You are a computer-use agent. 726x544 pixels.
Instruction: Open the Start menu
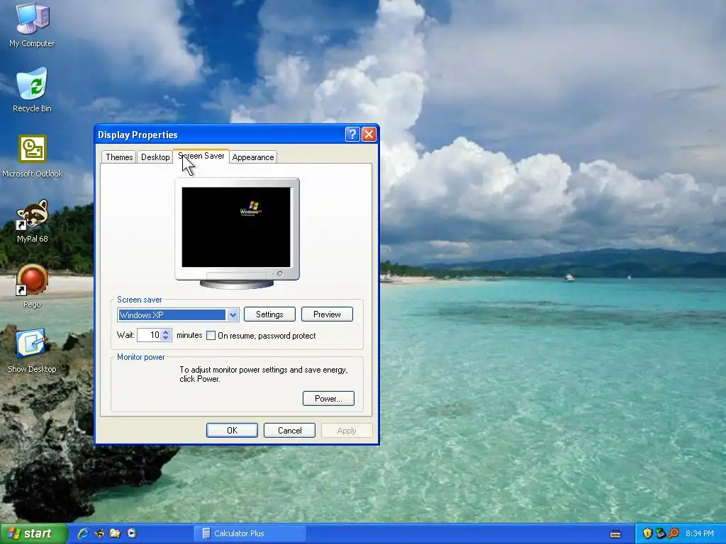point(33,533)
